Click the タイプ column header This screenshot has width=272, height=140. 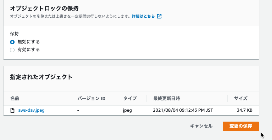point(130,99)
